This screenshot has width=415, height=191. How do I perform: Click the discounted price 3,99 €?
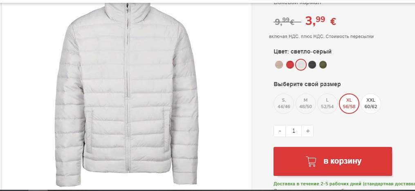pyautogui.click(x=321, y=20)
